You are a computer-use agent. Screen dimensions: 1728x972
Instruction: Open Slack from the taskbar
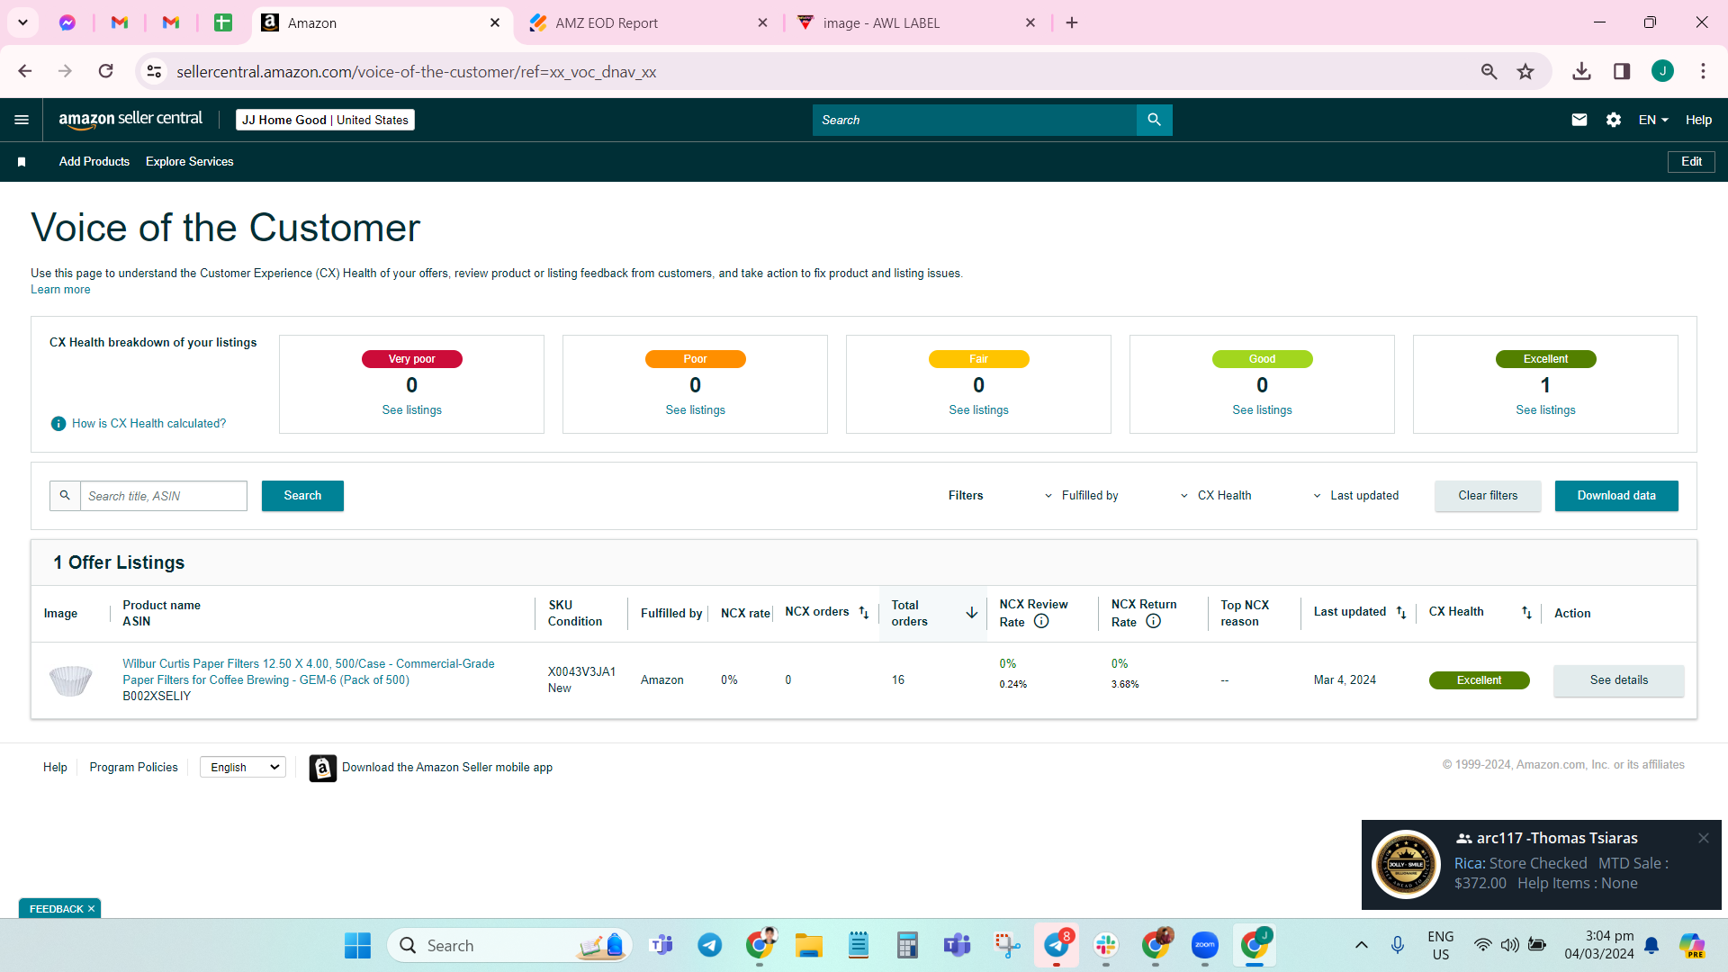pyautogui.click(x=1105, y=945)
